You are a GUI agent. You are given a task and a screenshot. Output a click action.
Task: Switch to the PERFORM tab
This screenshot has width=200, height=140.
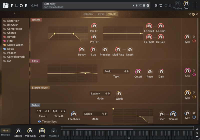[x=88, y=14]
